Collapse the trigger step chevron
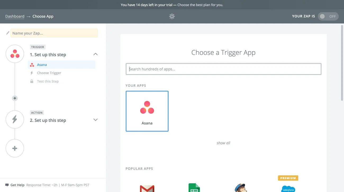The image size is (344, 192). click(96, 54)
